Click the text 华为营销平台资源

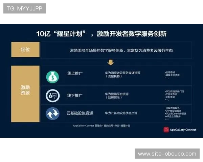pos(117,94)
